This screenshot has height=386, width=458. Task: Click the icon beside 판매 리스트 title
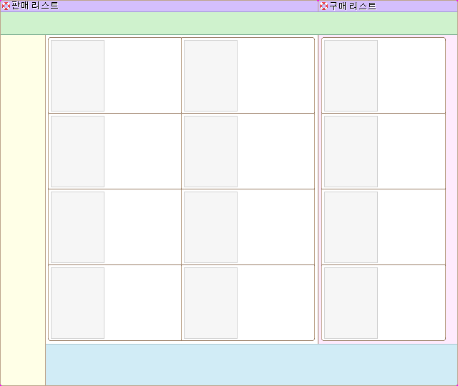[6, 6]
